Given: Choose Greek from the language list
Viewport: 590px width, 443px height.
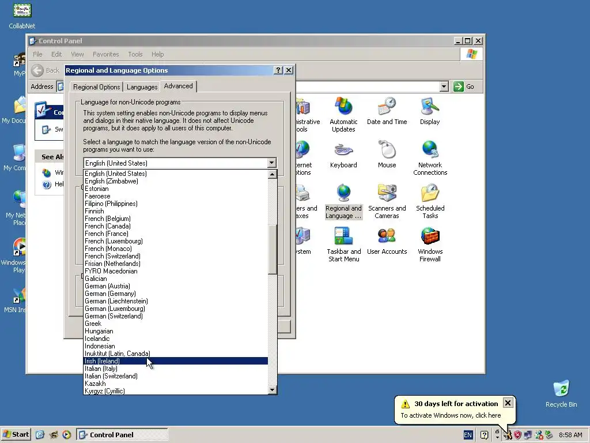Looking at the screenshot, I should [x=176, y=324].
